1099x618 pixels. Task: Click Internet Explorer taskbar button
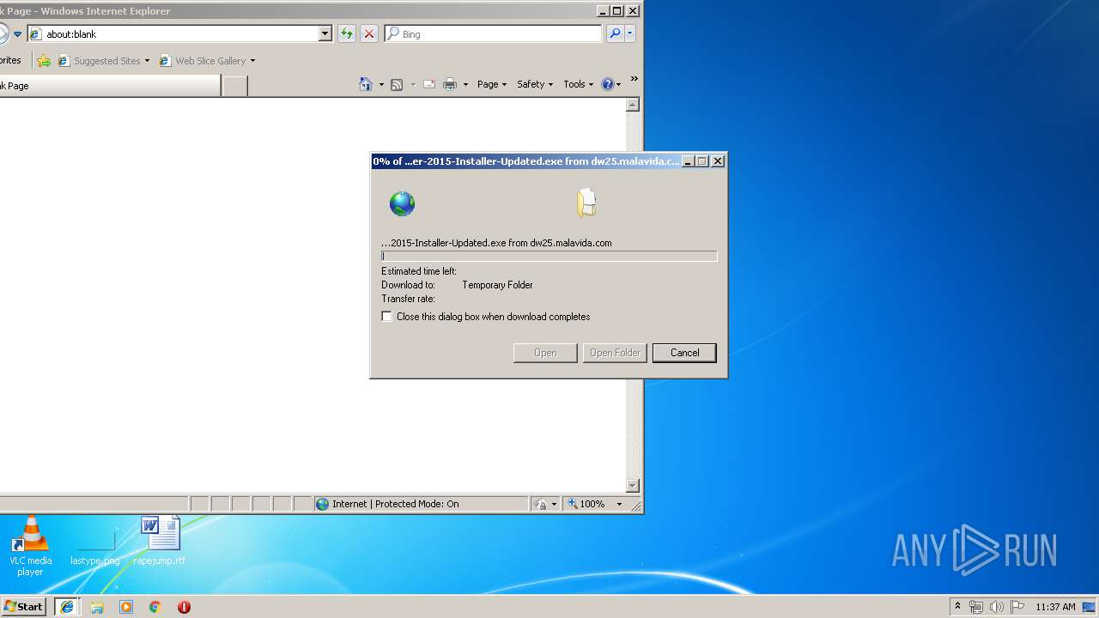[x=67, y=607]
